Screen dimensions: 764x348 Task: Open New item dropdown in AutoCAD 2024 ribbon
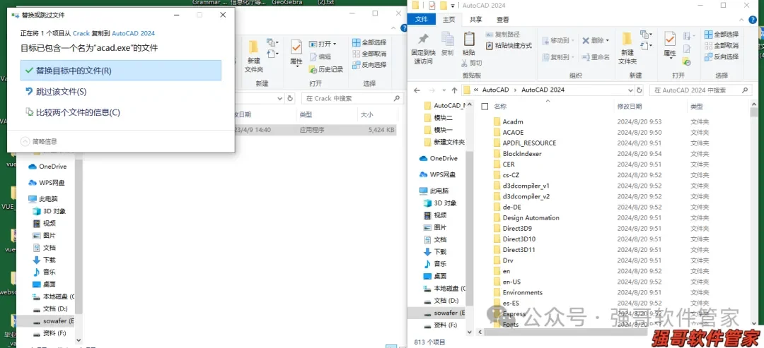click(646, 35)
